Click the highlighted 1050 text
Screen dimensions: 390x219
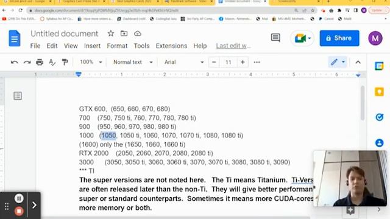[x=108, y=136]
